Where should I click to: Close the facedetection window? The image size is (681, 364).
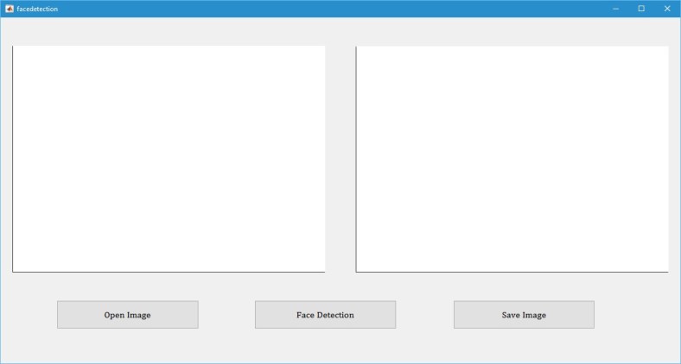(667, 9)
